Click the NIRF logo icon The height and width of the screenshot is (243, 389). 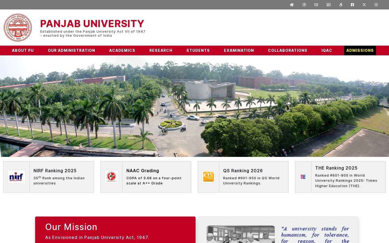point(16,177)
